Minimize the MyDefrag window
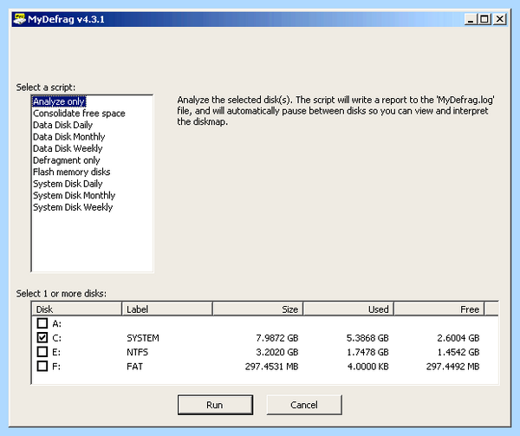 click(x=471, y=19)
